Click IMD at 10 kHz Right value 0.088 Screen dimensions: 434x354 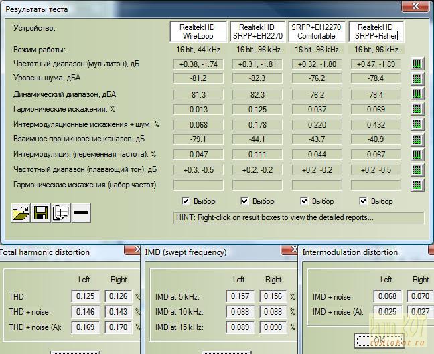point(273,312)
